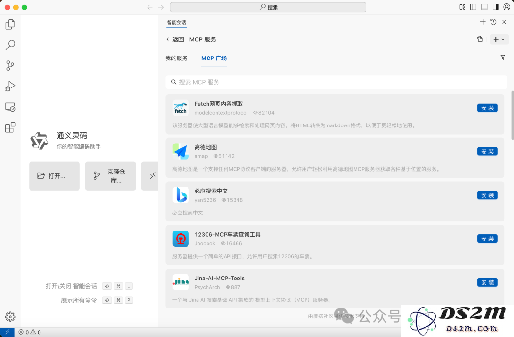This screenshot has height=337, width=514.
Task: Switch to the 我的服务 tab
Action: (x=177, y=58)
